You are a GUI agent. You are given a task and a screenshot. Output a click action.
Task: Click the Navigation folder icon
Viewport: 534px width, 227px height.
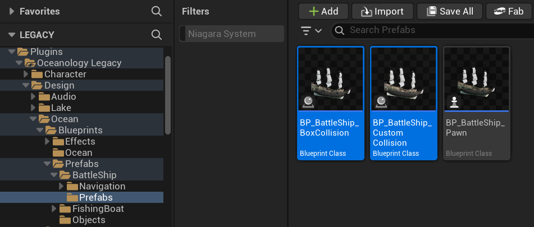[72, 186]
